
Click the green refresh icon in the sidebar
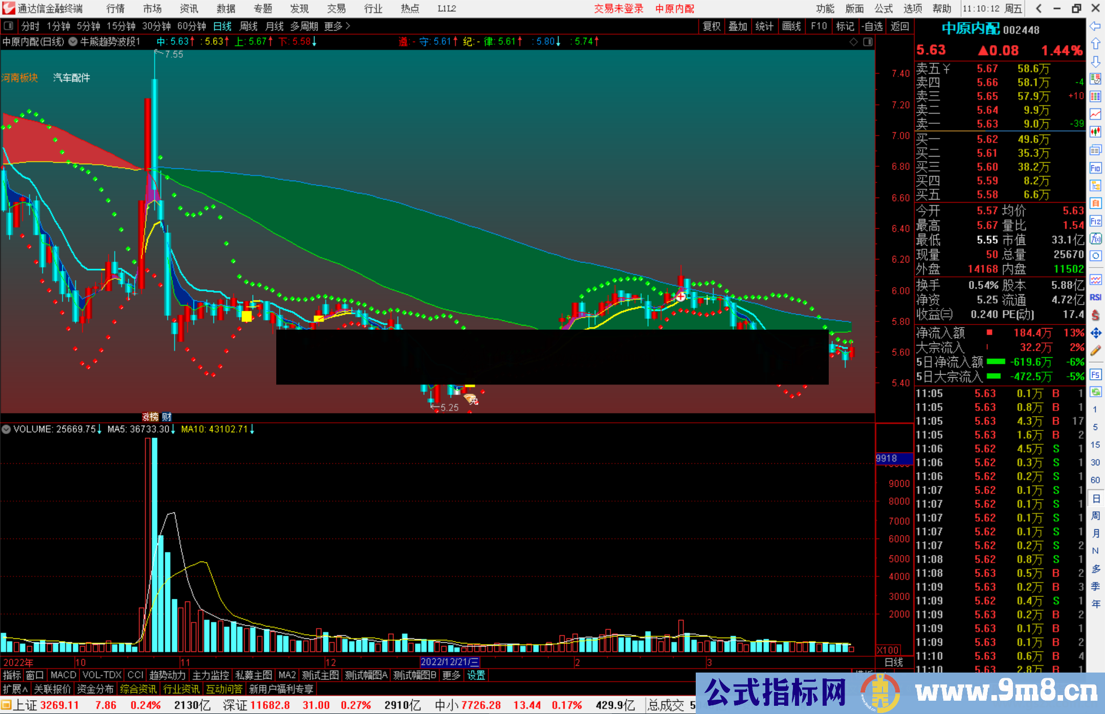point(1095,392)
